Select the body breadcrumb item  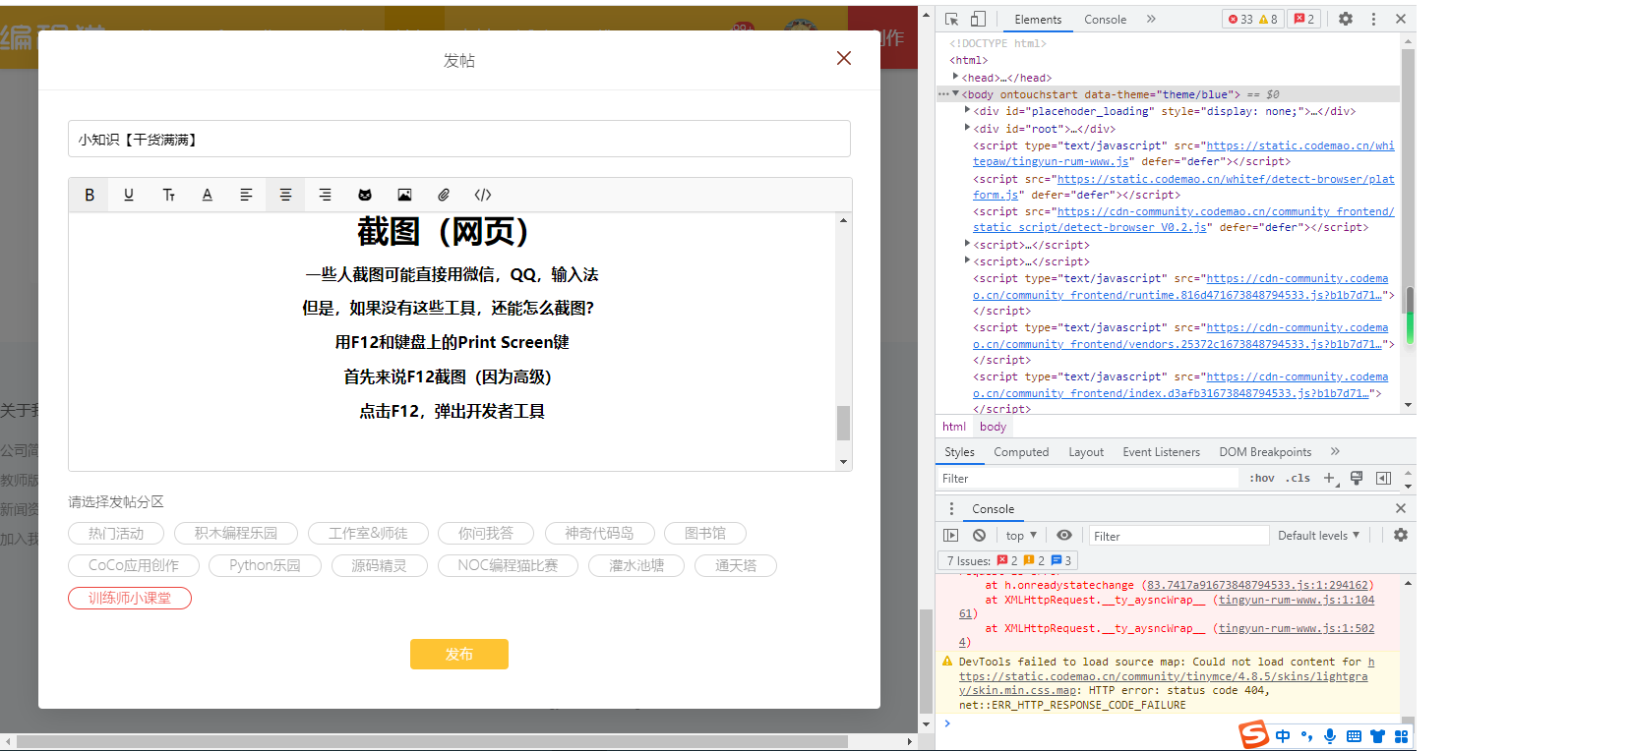[x=993, y=427]
